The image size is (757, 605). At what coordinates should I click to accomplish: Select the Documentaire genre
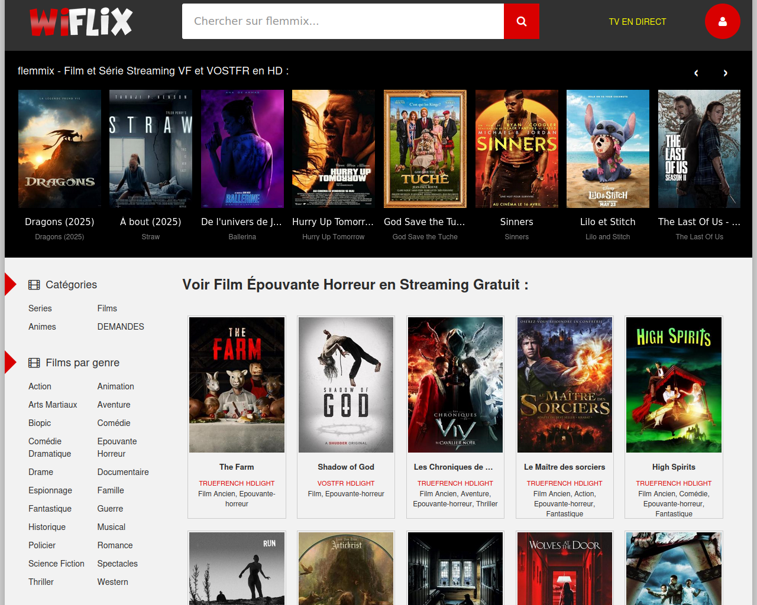tap(123, 472)
